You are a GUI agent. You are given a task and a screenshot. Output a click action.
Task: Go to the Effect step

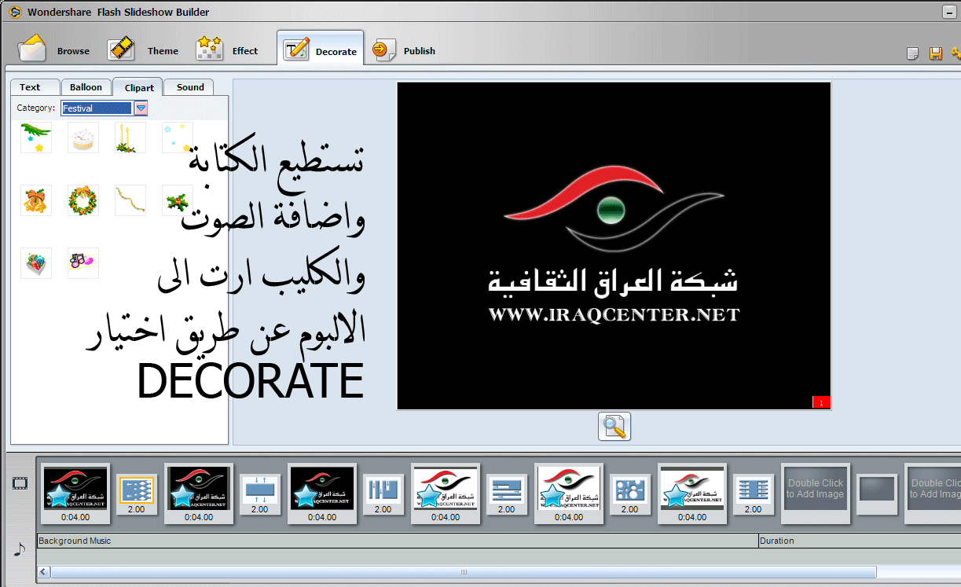coord(226,50)
